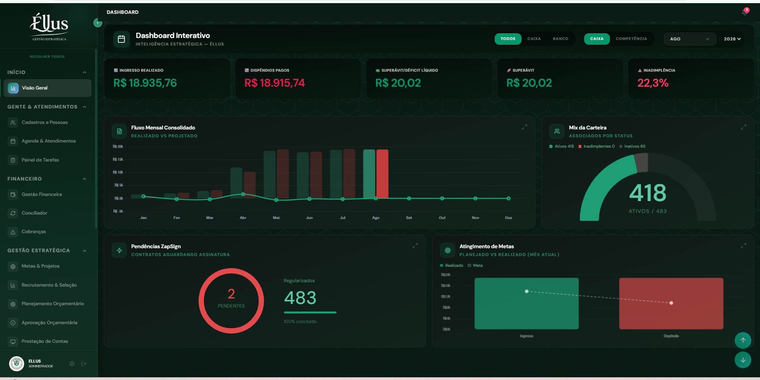Open Planejamento Orçamentário page
760x380 pixels.
[48, 304]
